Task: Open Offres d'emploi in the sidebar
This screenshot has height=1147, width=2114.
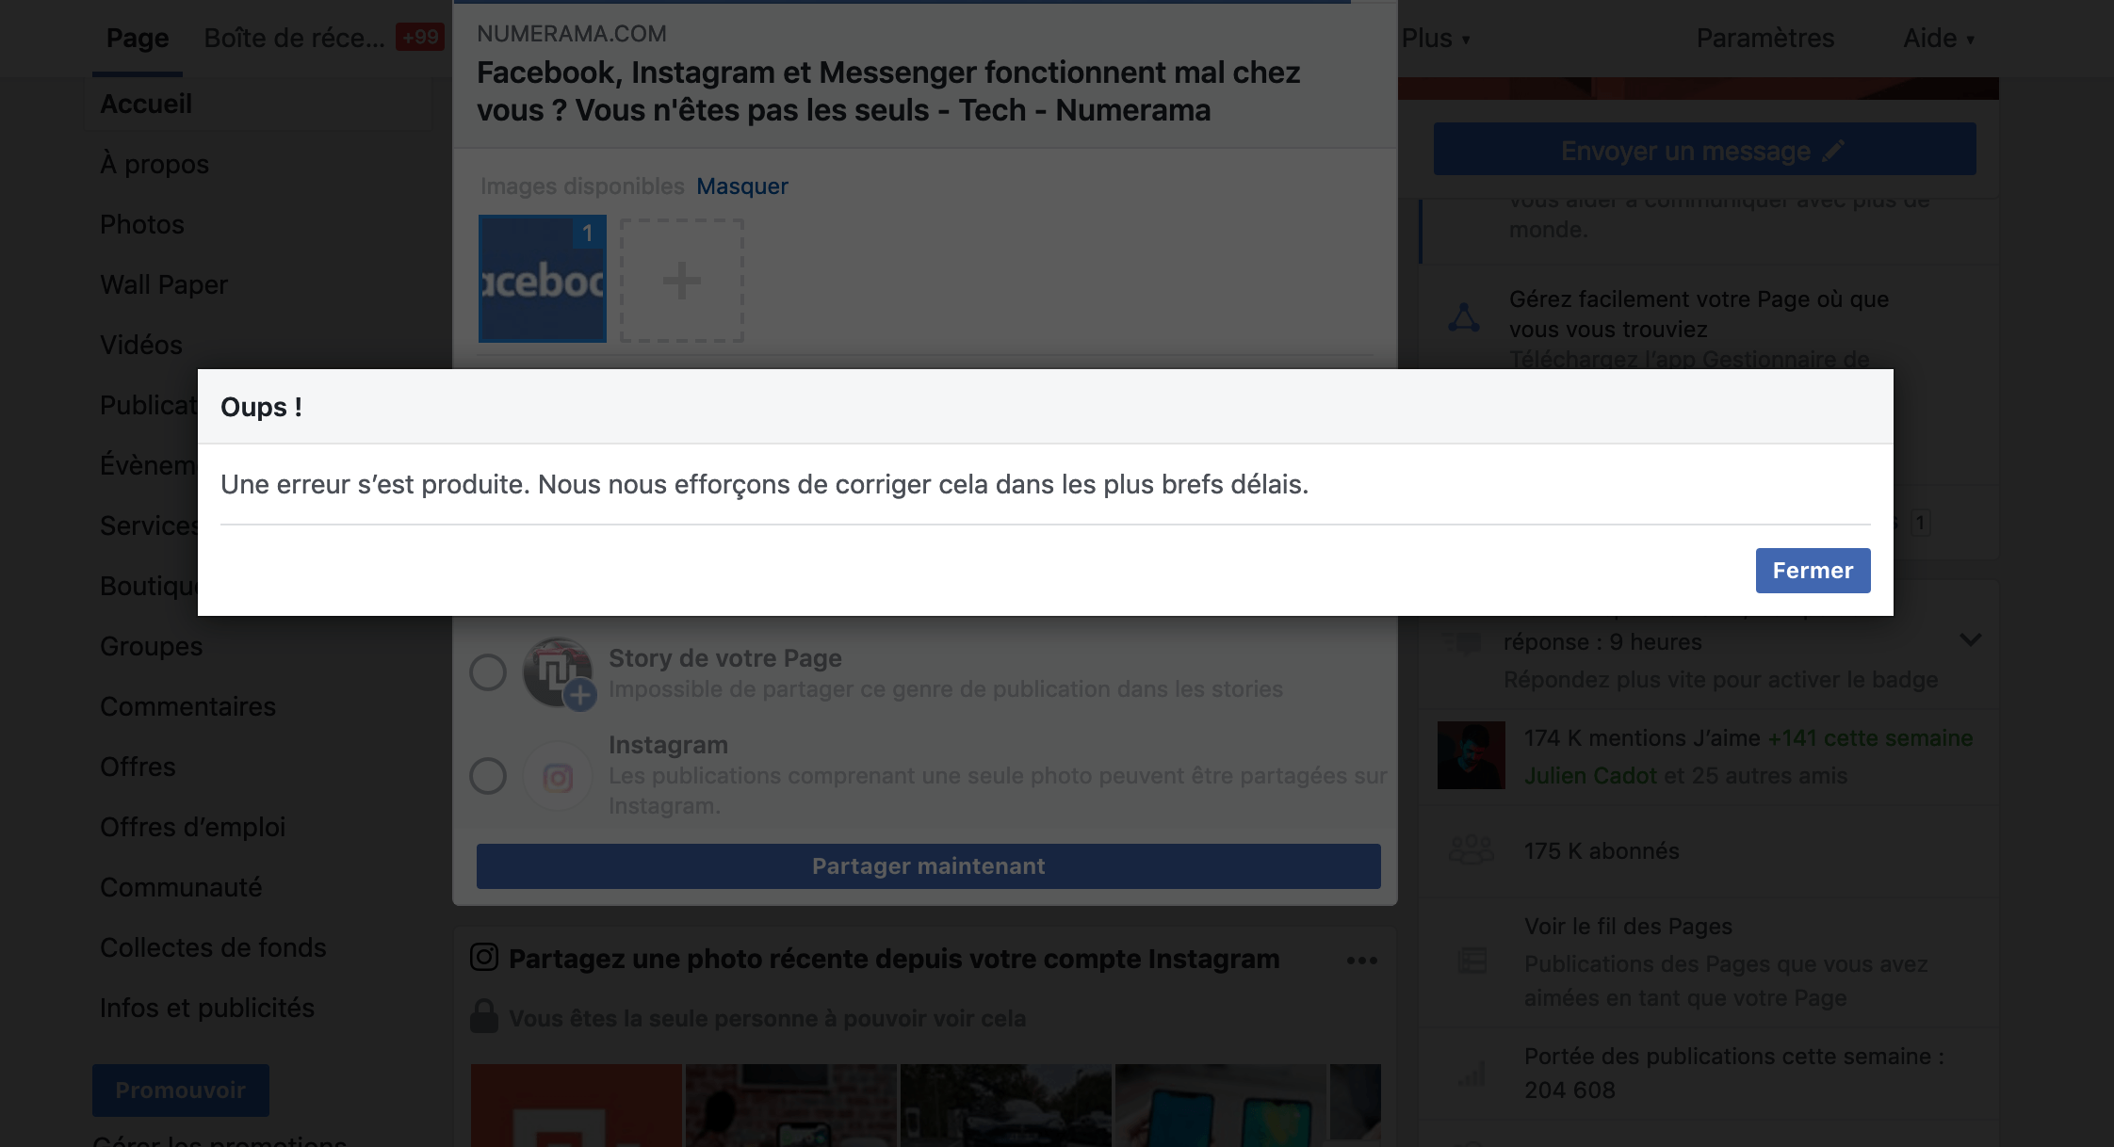Action: coord(193,827)
